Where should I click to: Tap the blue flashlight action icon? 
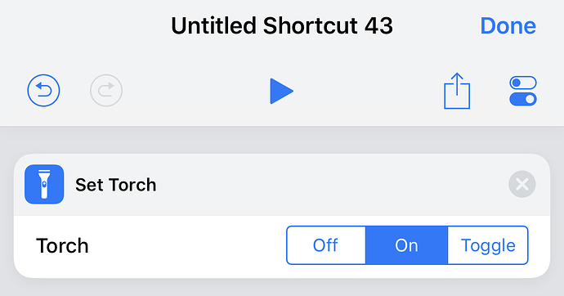click(44, 184)
